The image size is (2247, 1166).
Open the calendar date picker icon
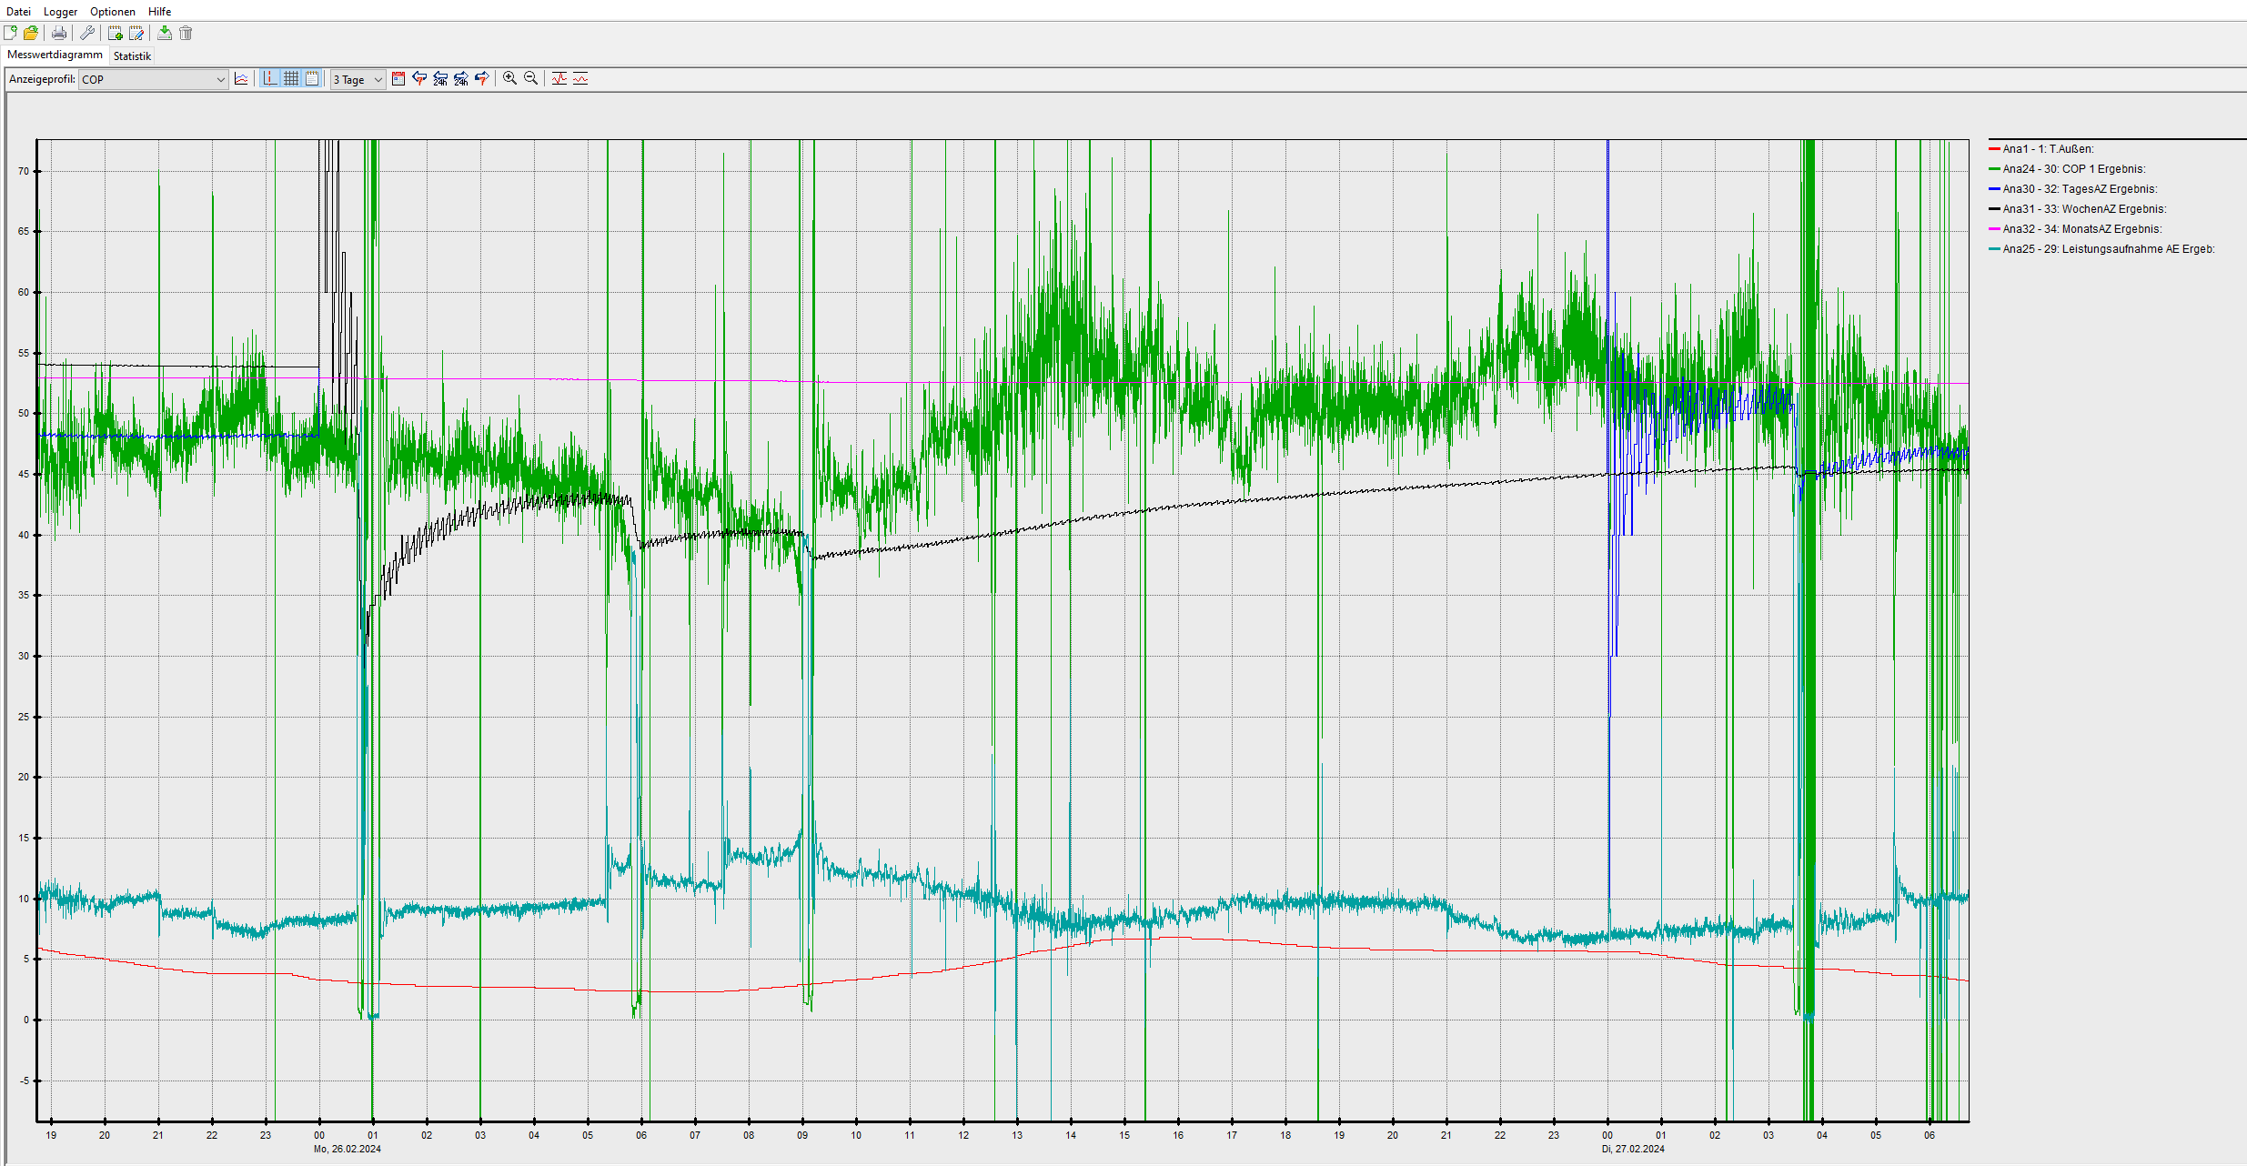tap(398, 79)
